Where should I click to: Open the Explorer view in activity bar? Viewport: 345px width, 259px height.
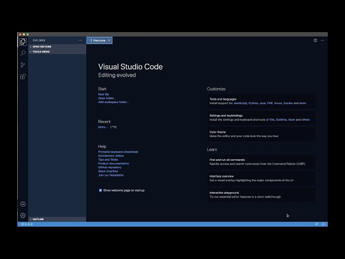[x=23, y=42]
